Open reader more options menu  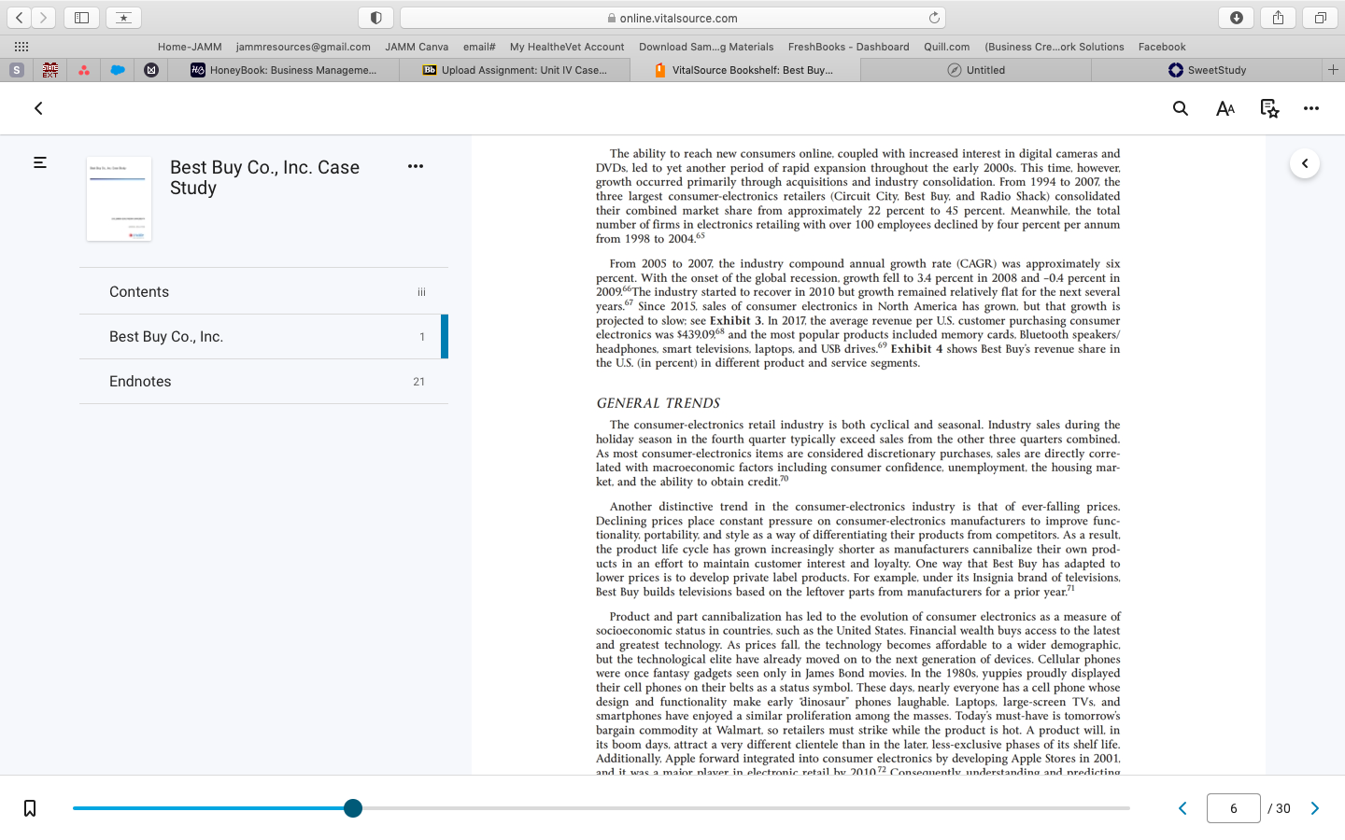[1311, 108]
